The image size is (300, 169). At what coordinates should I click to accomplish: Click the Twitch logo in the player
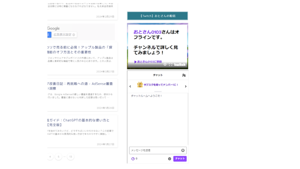pyautogui.click(x=180, y=65)
